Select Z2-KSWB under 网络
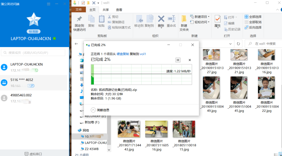The width and height of the screenshot is (282, 156). point(90,149)
